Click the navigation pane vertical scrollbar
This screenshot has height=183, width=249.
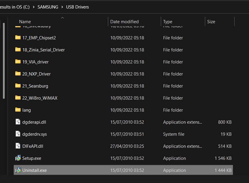(x=4, y=61)
